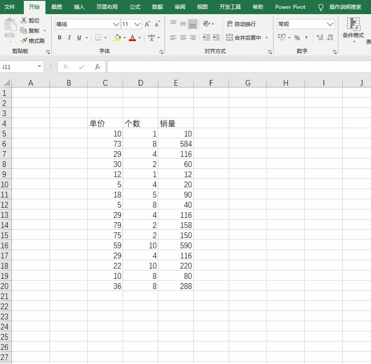371x364 pixels.
Task: Click the Paste (粘贴) clipboard icon
Action: pyautogui.click(x=10, y=25)
